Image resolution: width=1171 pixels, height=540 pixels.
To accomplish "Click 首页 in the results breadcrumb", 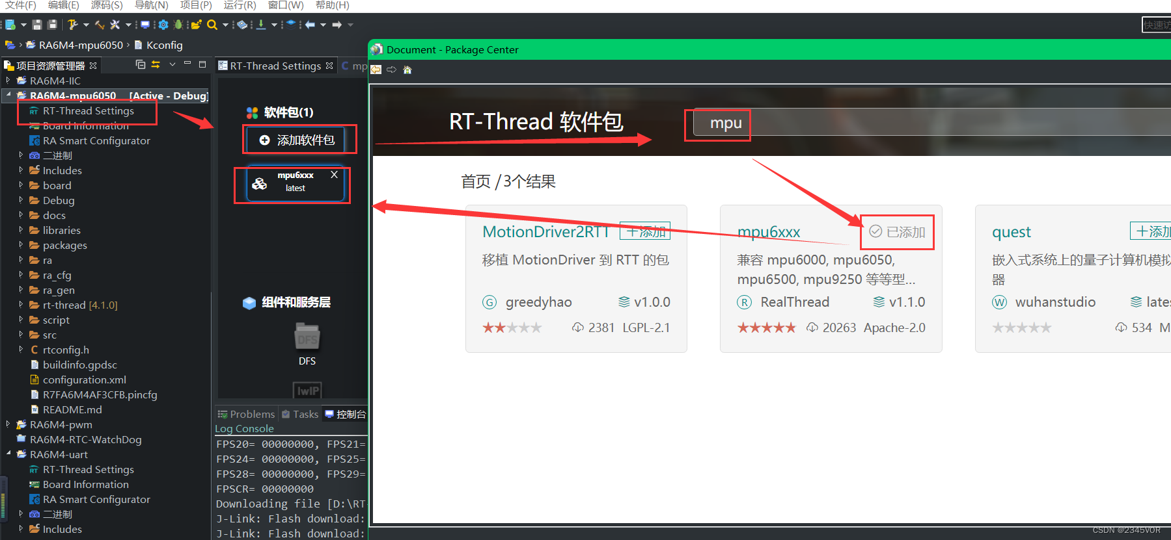I will tap(476, 181).
